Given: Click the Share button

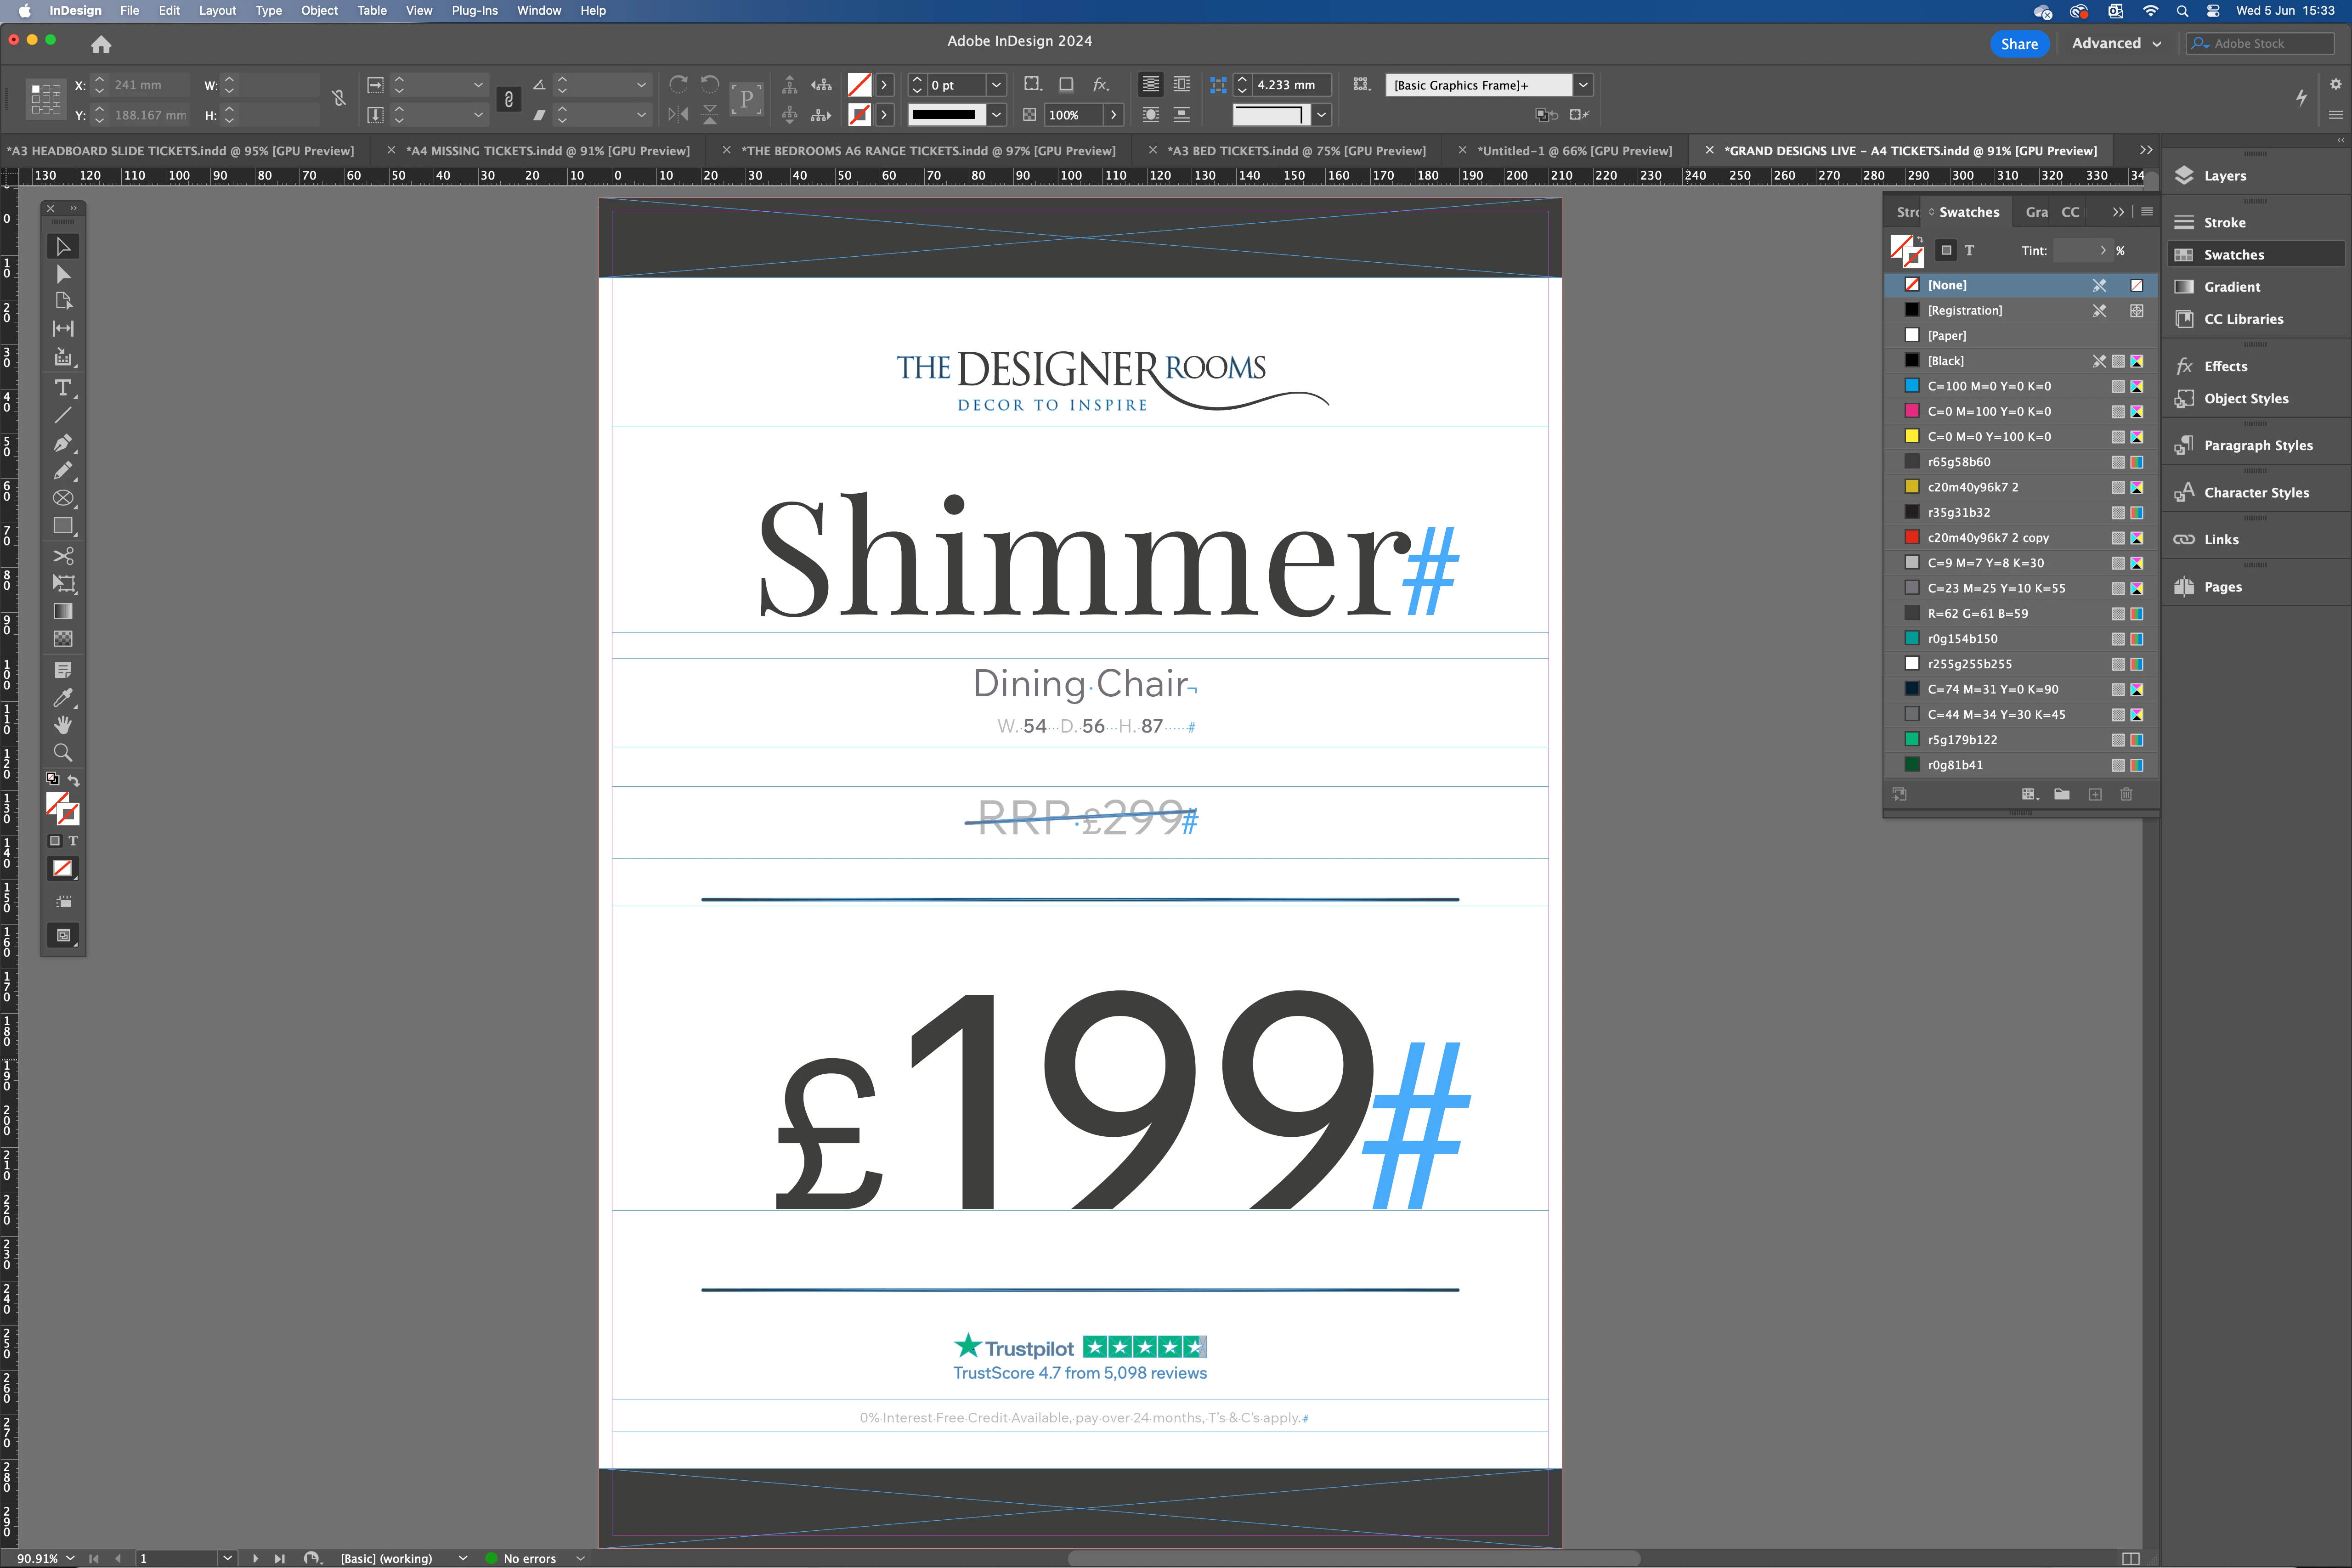Looking at the screenshot, I should pos(2019,43).
